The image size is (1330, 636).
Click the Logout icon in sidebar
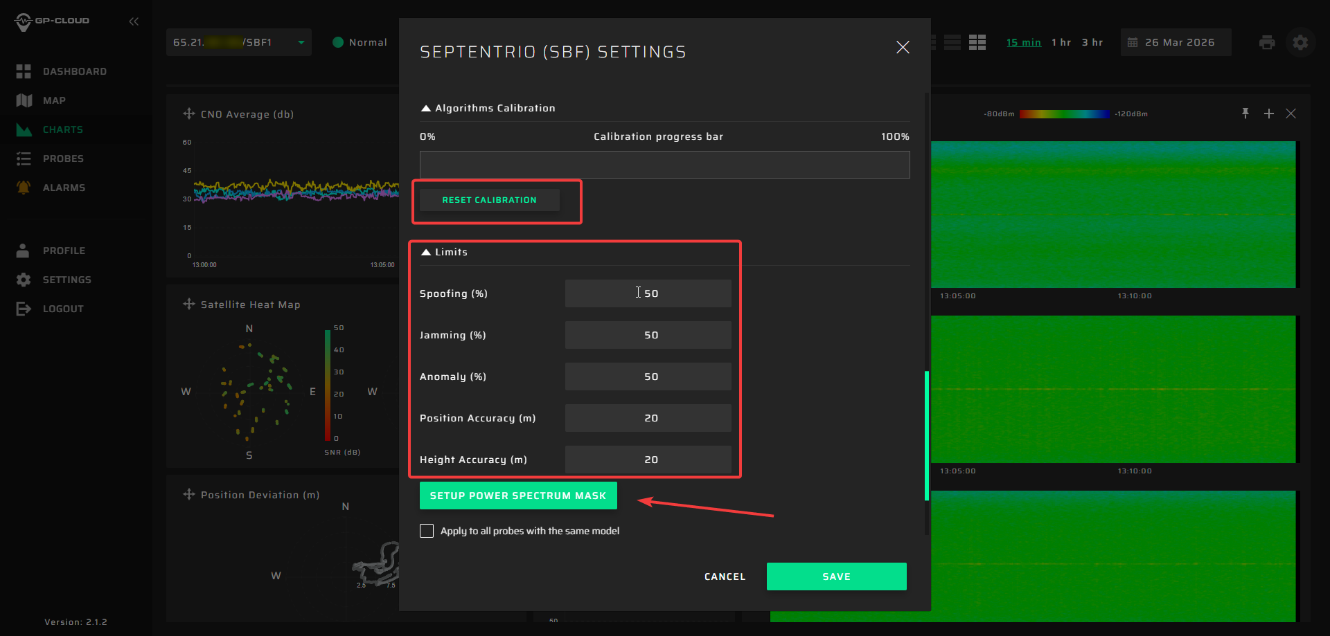click(x=24, y=309)
